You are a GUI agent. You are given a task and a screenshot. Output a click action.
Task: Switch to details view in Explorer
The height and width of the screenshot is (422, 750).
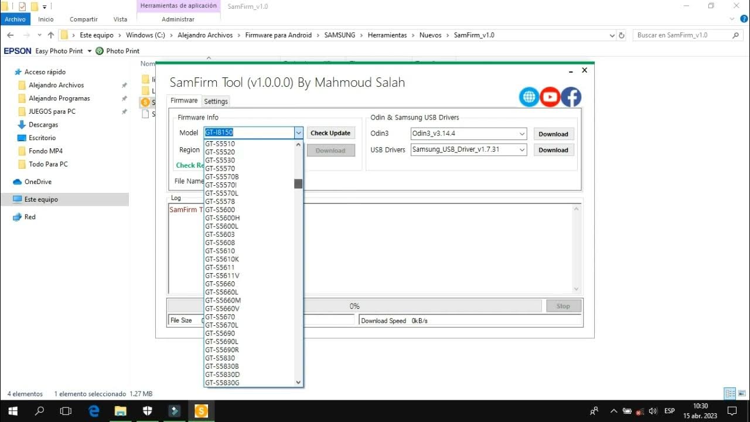click(x=730, y=394)
